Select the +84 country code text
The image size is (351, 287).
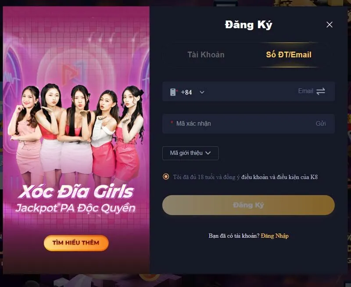186,92
